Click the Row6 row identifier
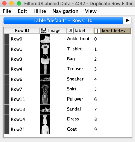This screenshot has width=135, height=142. point(17,79)
